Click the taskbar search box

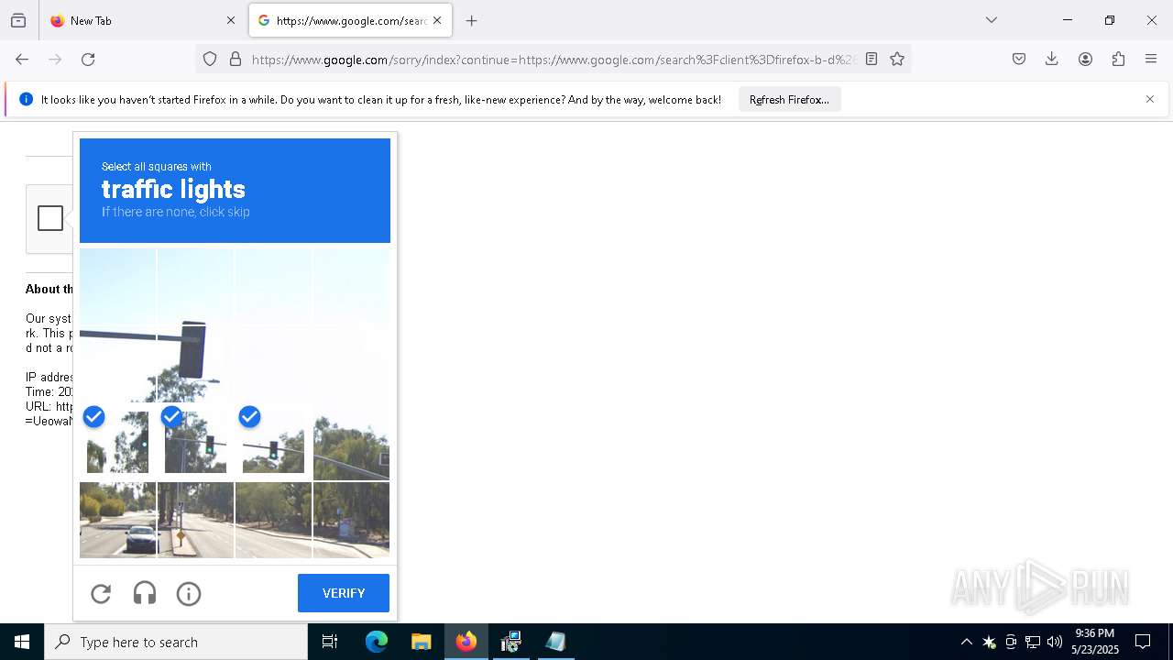(176, 642)
